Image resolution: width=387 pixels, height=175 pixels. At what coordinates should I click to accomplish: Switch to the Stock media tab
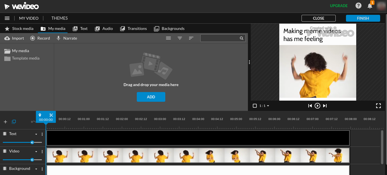[19, 29]
